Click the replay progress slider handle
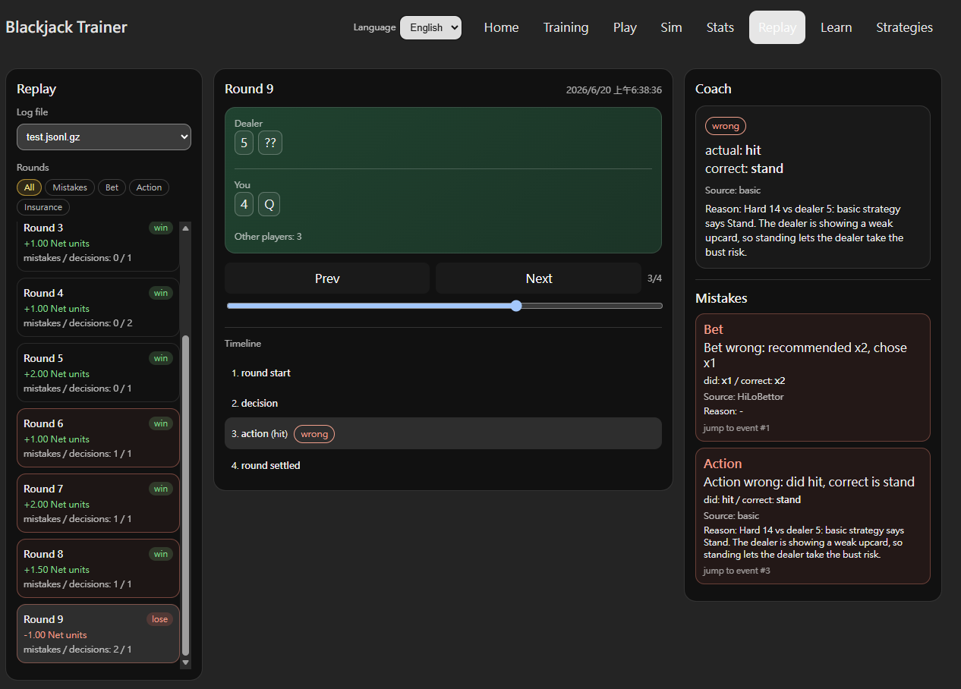This screenshot has height=689, width=961. [x=516, y=306]
